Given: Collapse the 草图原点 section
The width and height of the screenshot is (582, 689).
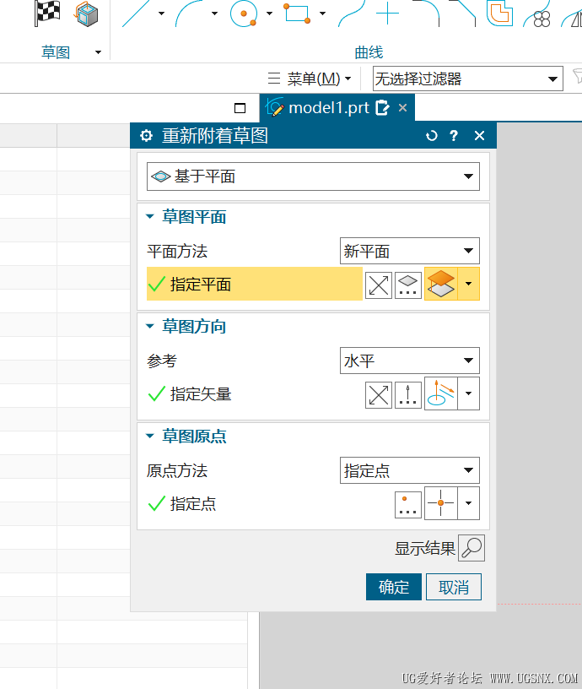Looking at the screenshot, I should pyautogui.click(x=149, y=437).
